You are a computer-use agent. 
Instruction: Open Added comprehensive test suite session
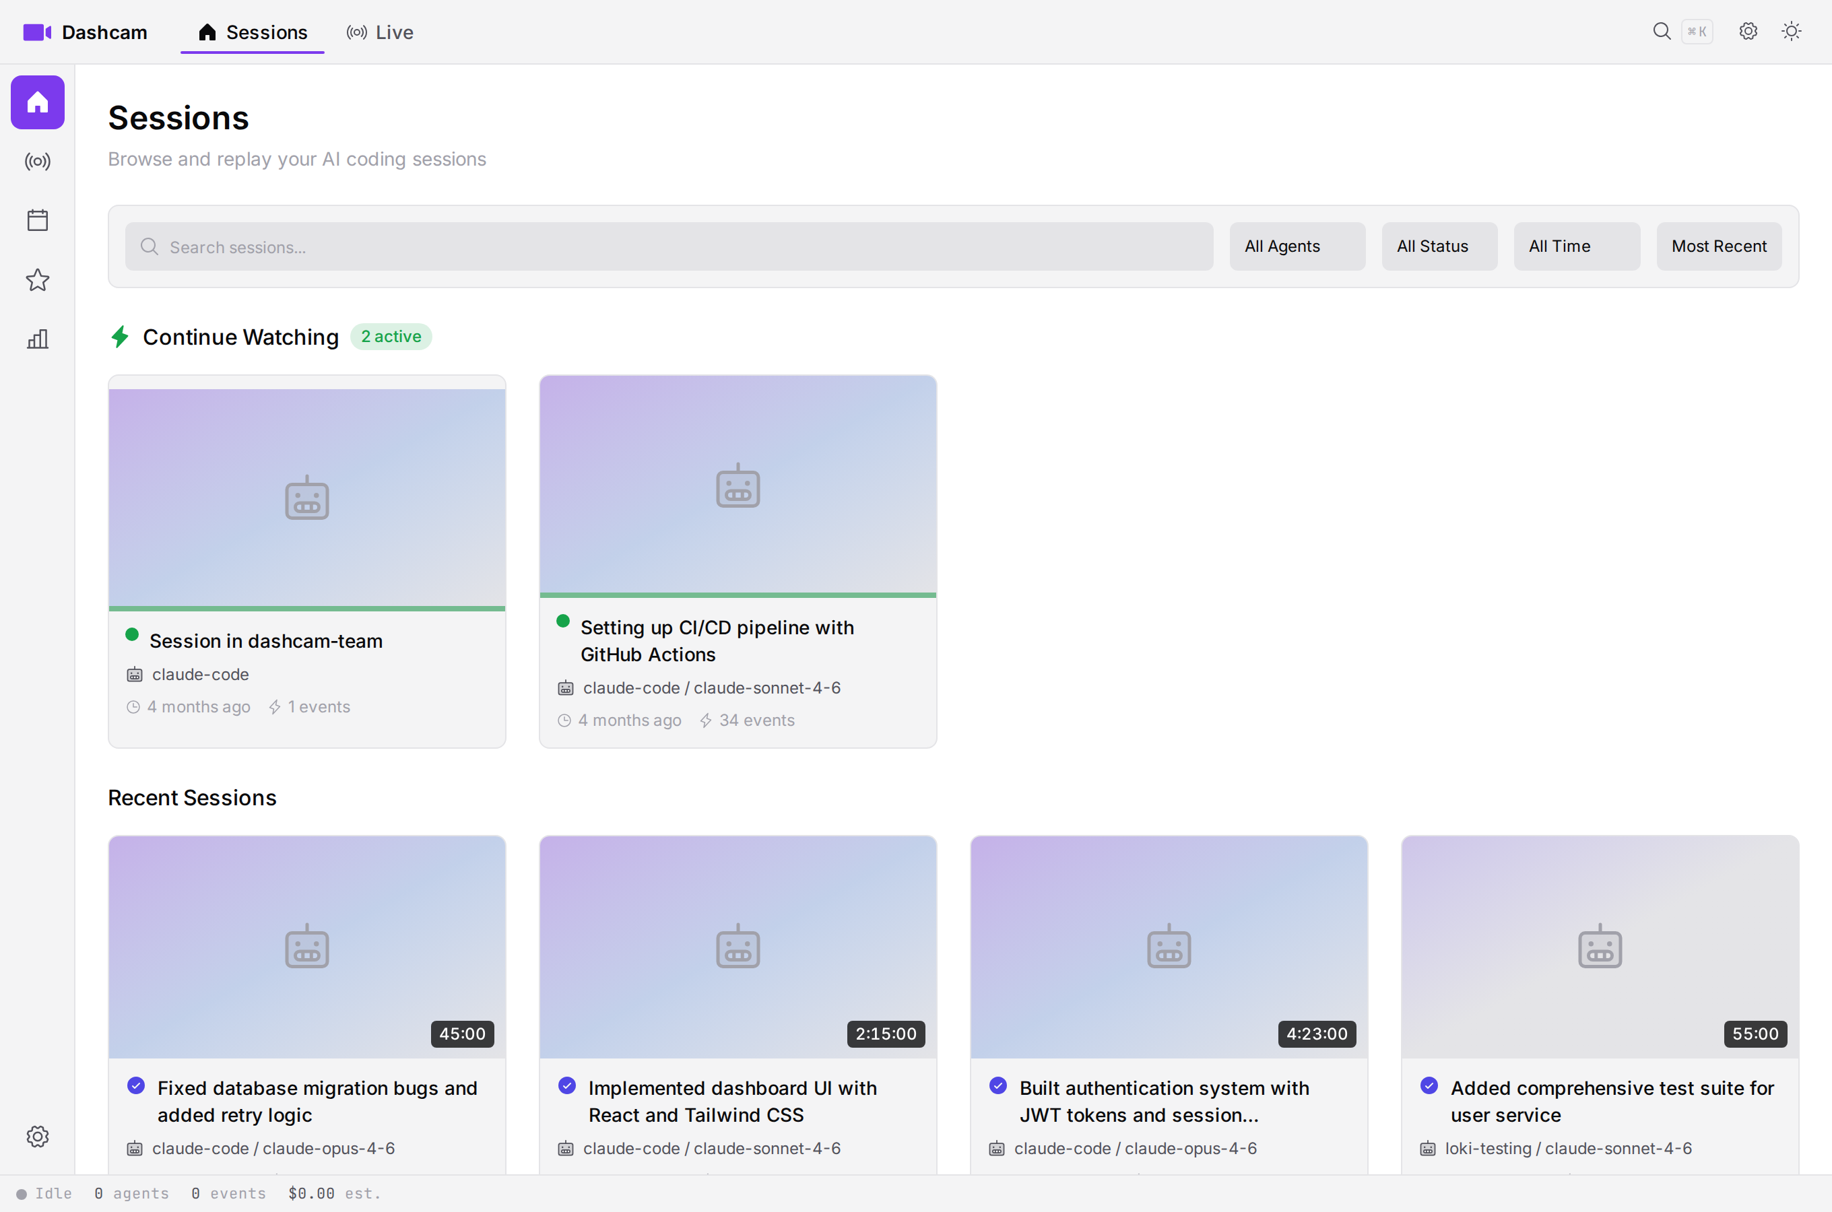coord(1612,1102)
